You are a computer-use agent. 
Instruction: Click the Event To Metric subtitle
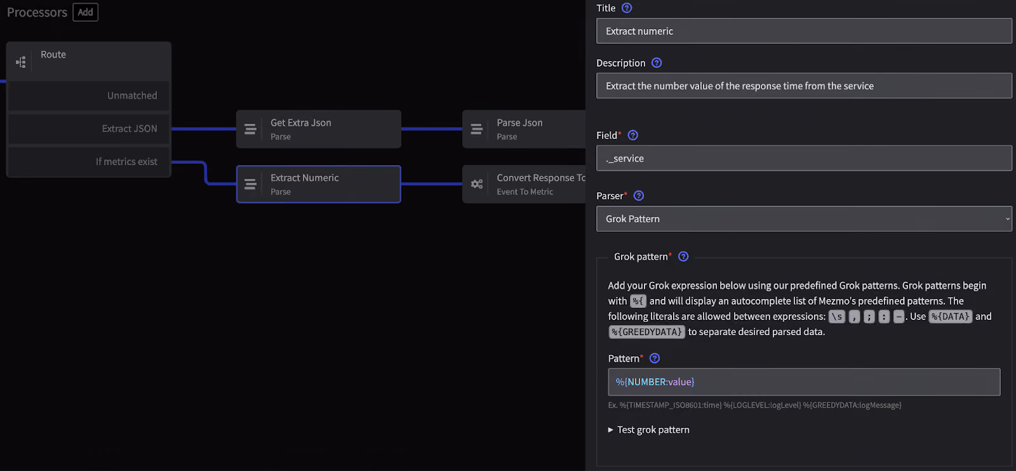tap(525, 192)
